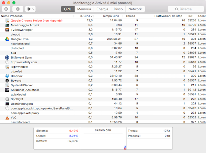Select the quicklookd process name
This screenshot has height=153, width=206.
(18, 94)
